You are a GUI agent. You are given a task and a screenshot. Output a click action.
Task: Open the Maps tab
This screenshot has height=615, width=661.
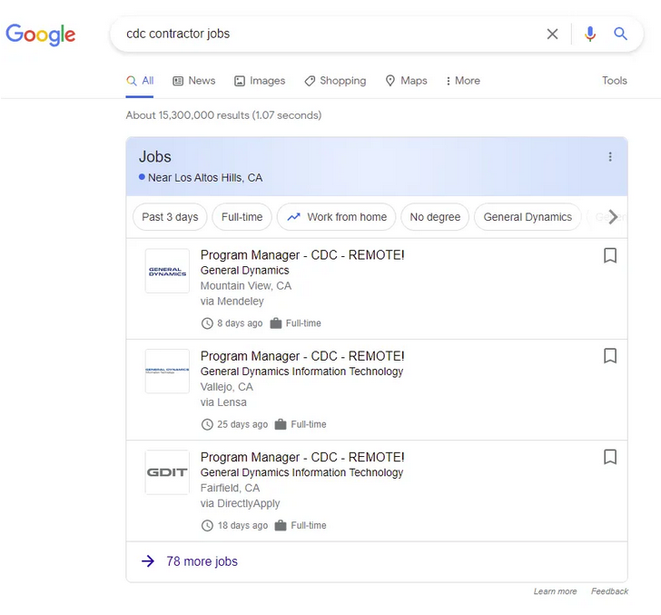pos(406,81)
